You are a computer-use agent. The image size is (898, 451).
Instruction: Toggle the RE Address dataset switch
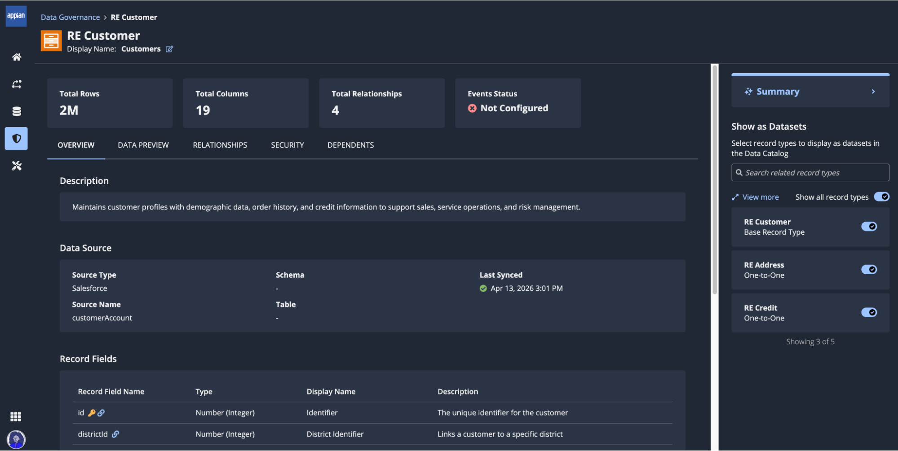pyautogui.click(x=869, y=270)
